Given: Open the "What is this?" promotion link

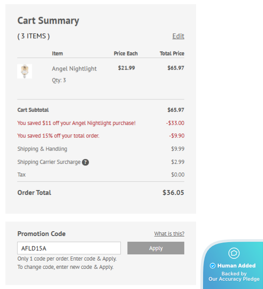Looking at the screenshot, I should tap(169, 234).
